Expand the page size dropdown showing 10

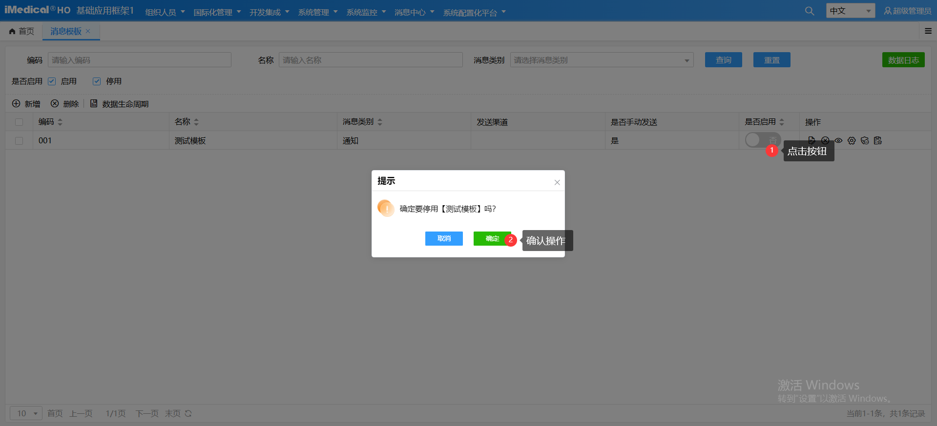tap(26, 413)
